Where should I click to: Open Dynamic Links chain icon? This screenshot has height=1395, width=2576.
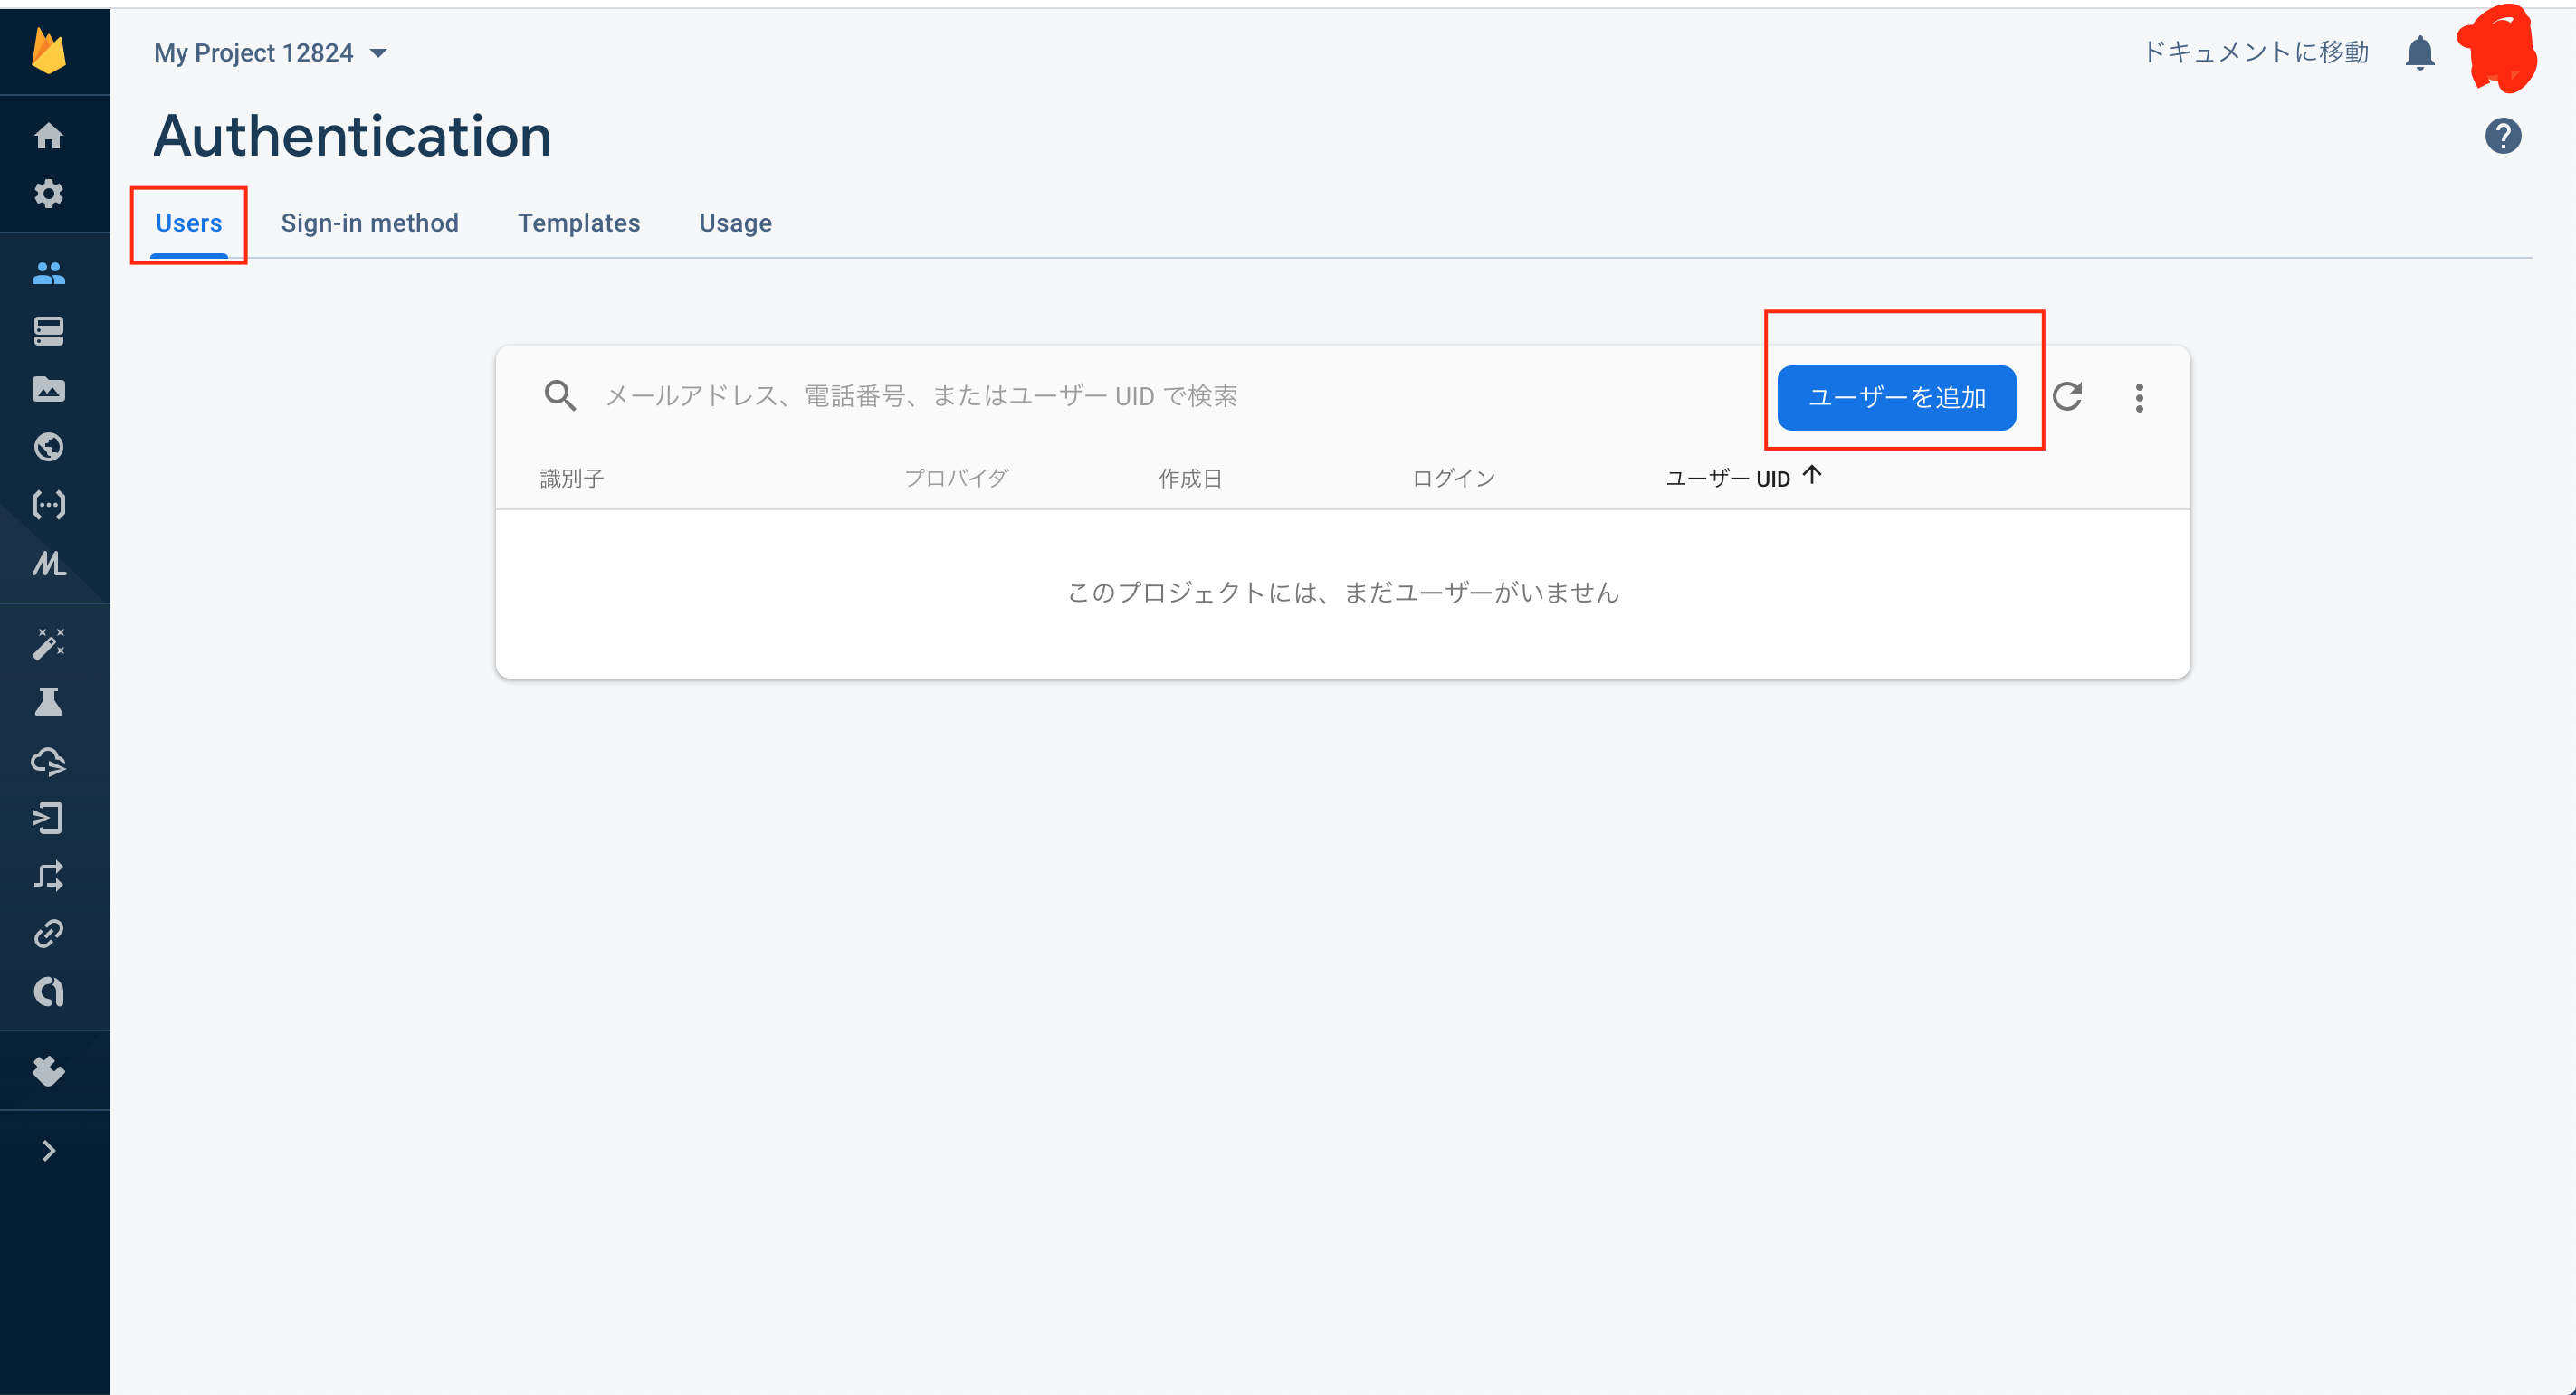click(48, 934)
